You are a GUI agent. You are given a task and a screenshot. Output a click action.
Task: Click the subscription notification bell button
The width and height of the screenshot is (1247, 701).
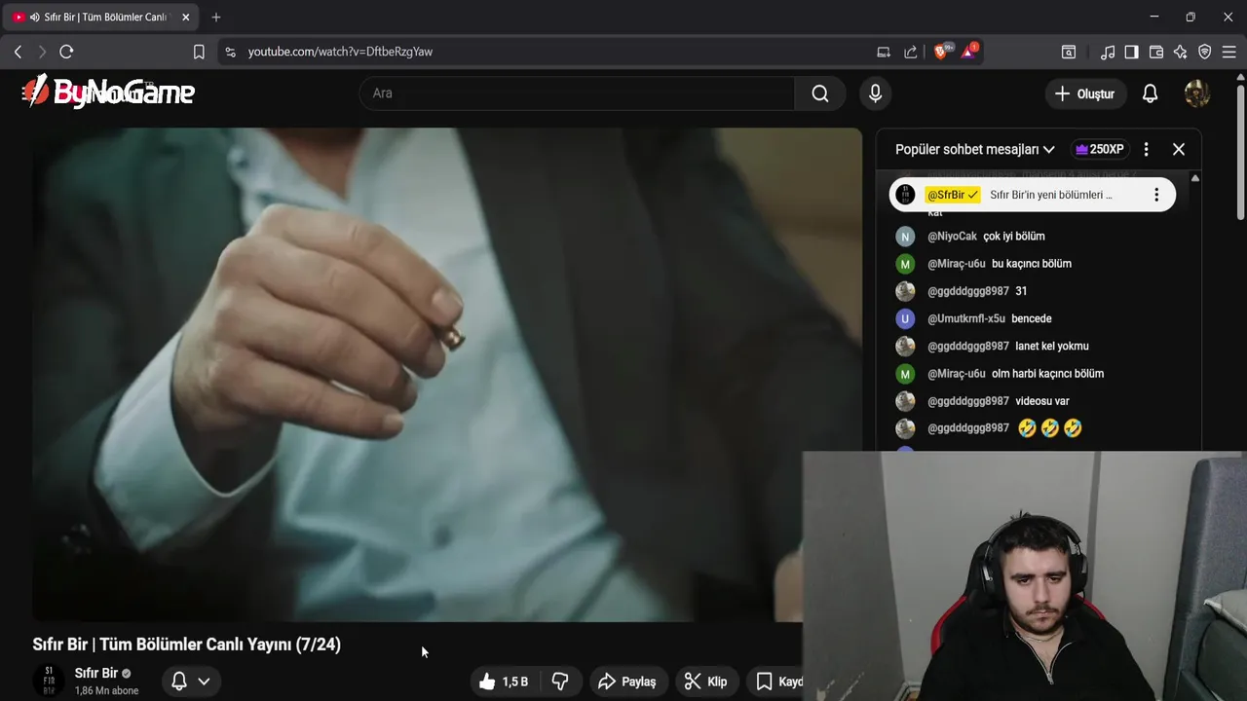click(x=179, y=682)
